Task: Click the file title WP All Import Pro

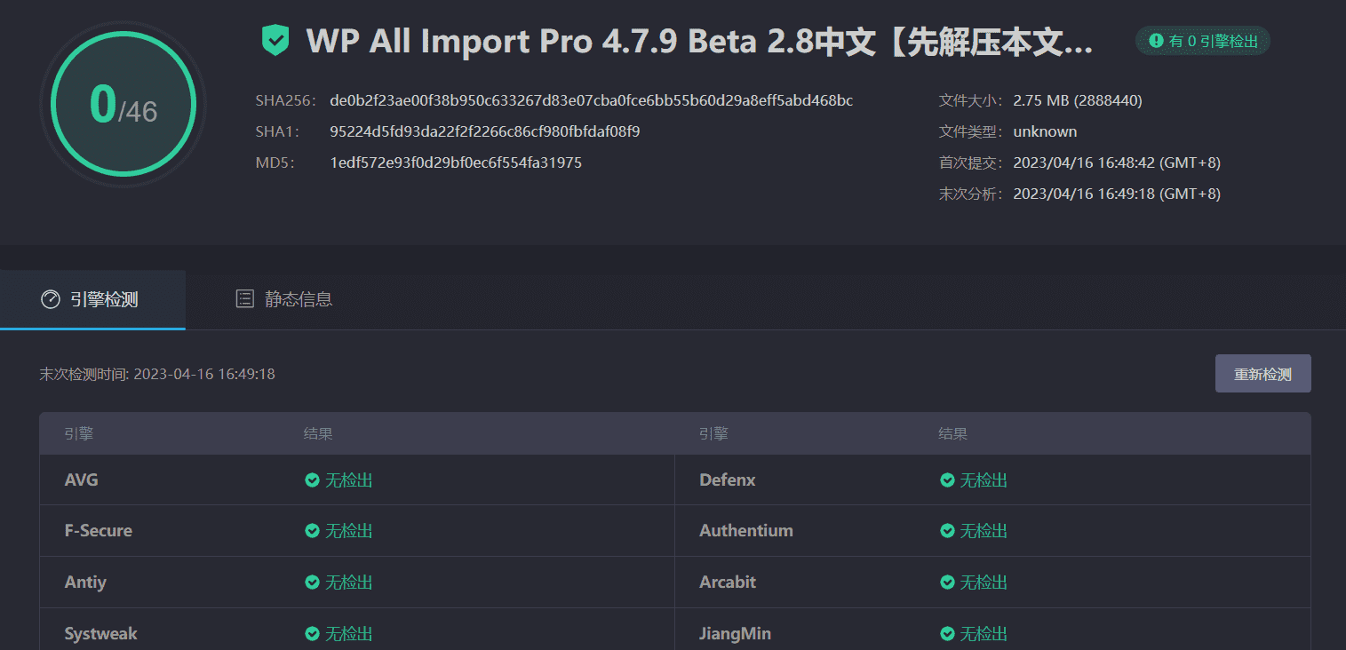Action: click(x=699, y=42)
